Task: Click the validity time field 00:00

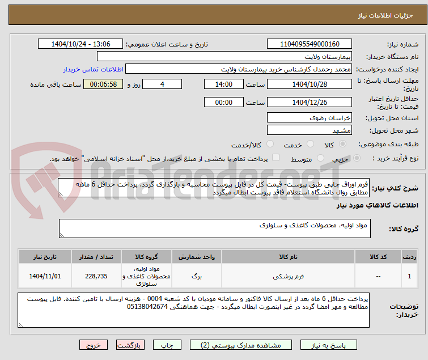Action: [224, 103]
